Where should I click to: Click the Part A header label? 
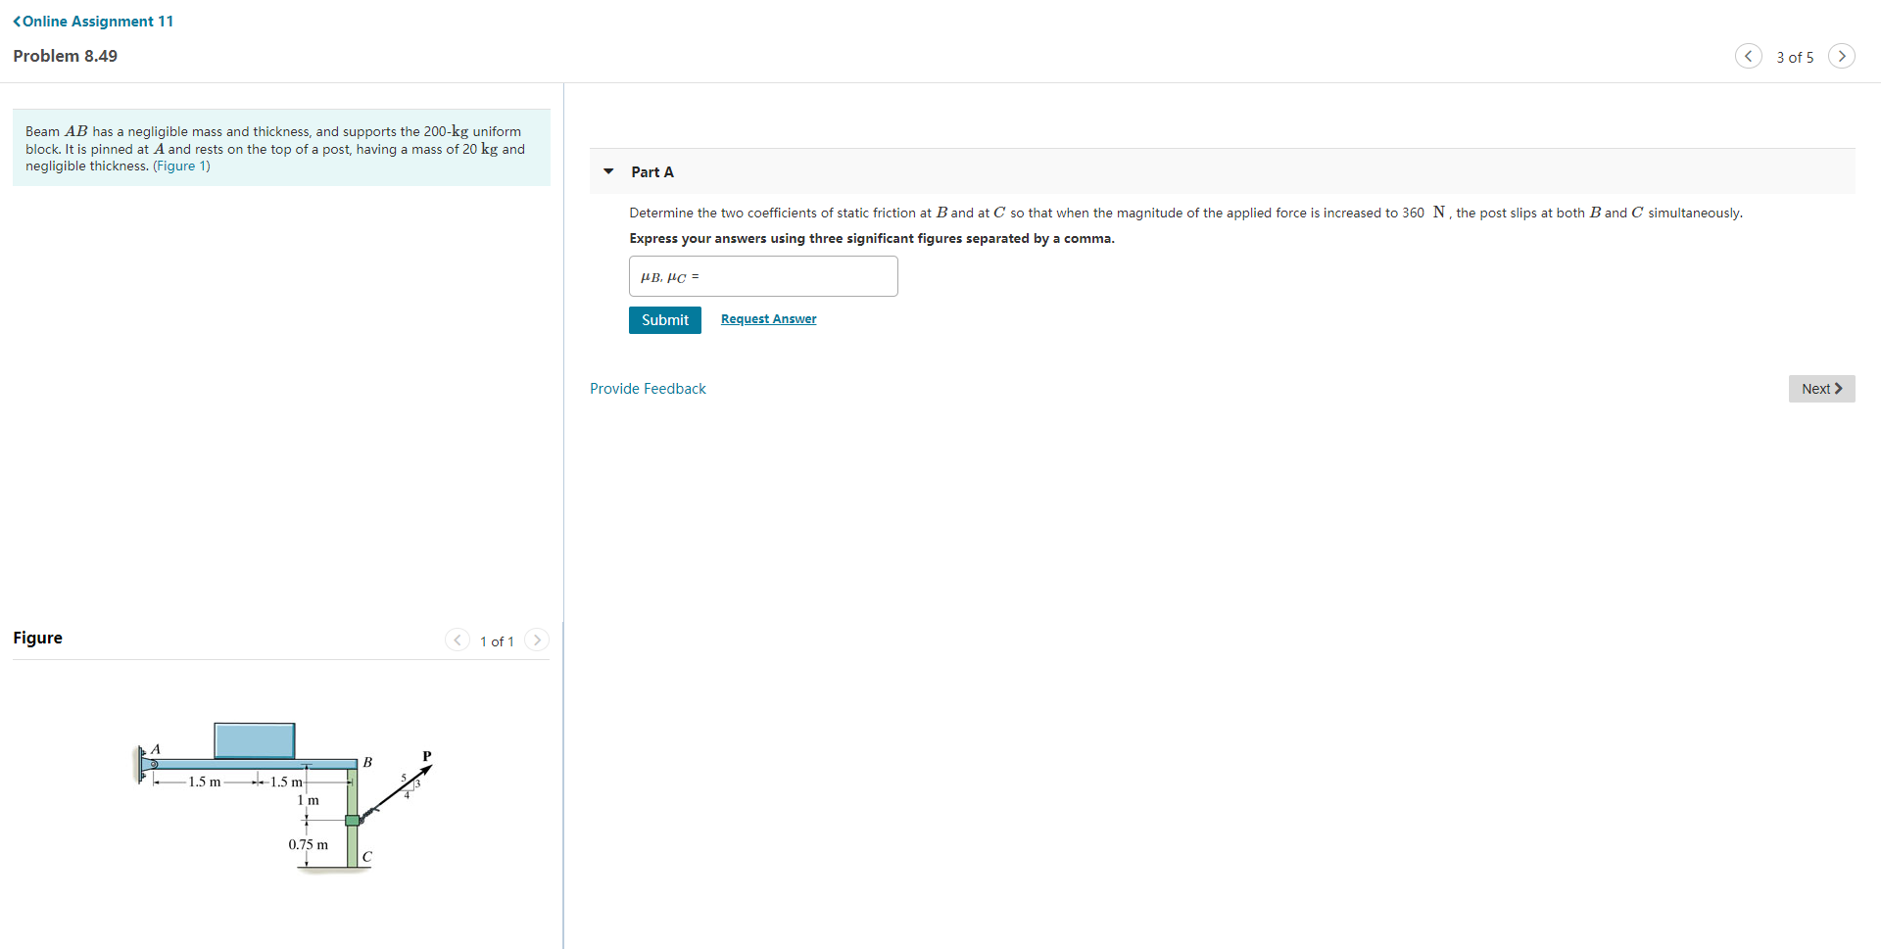point(652,172)
